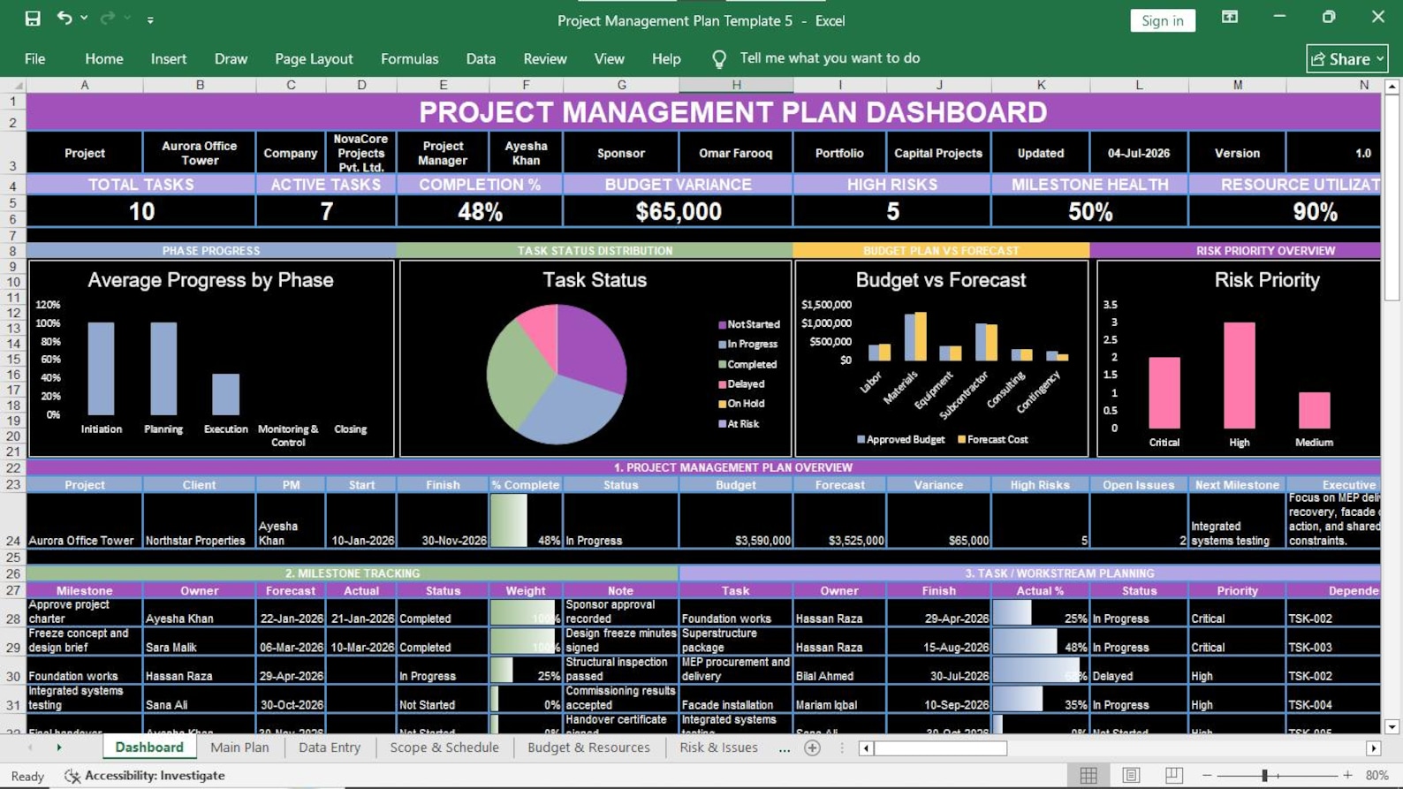The height and width of the screenshot is (789, 1403).
Task: Select the Budget Variance $65,000 cell
Action: [x=679, y=211]
